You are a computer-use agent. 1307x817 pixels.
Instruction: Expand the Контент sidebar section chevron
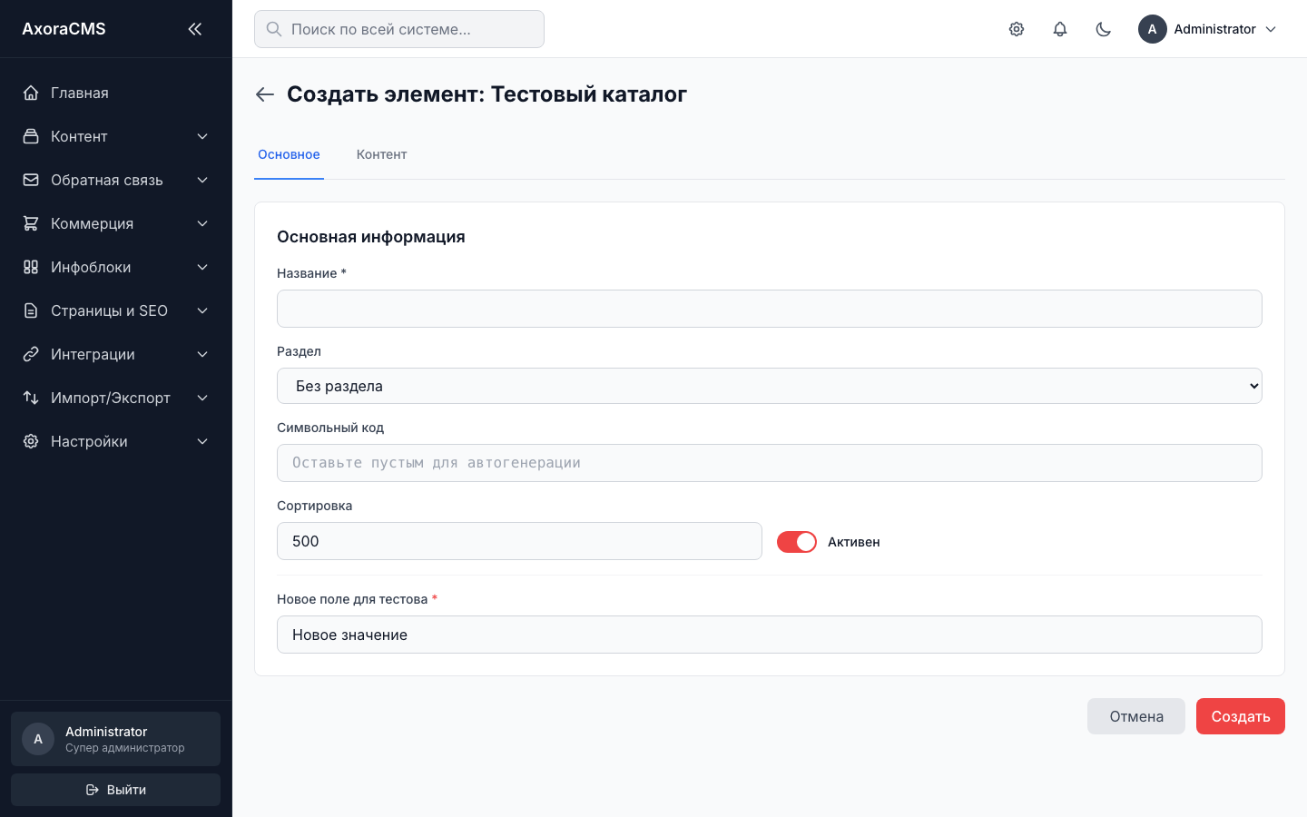pos(202,136)
